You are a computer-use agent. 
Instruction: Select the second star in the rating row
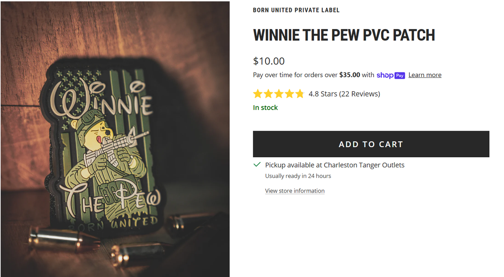[x=268, y=94]
